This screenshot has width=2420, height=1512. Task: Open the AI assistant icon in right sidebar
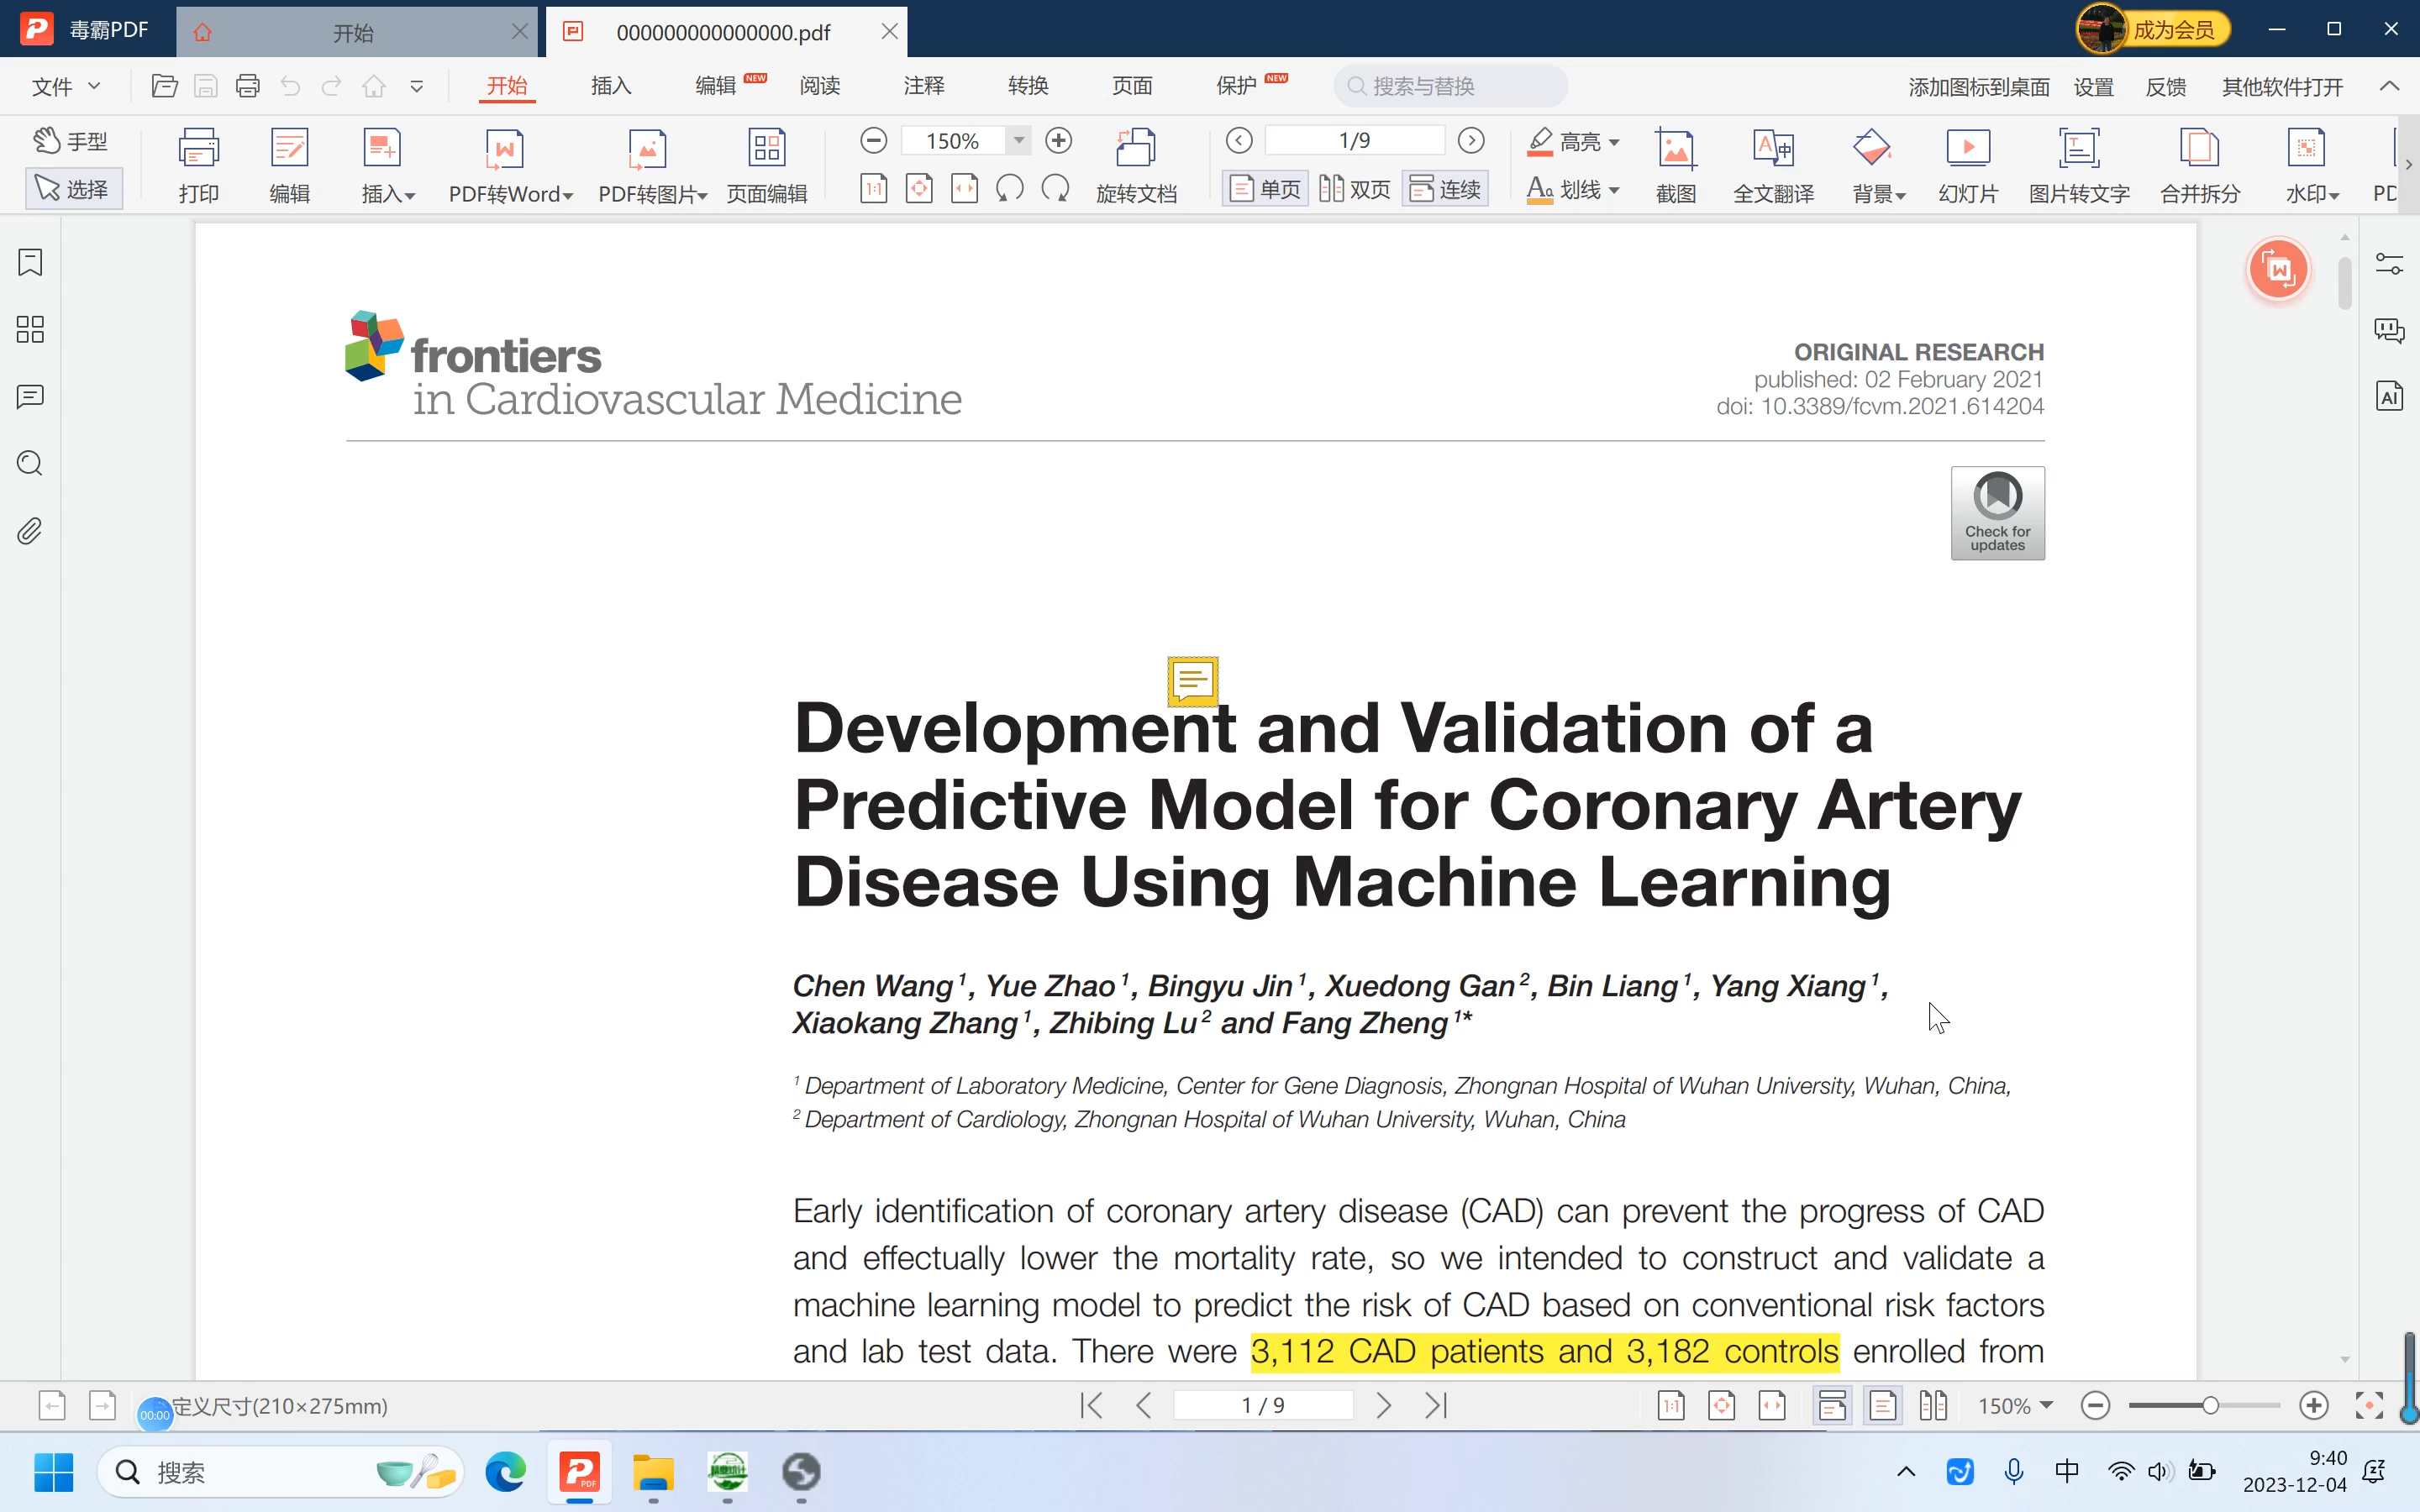pyautogui.click(x=2389, y=397)
